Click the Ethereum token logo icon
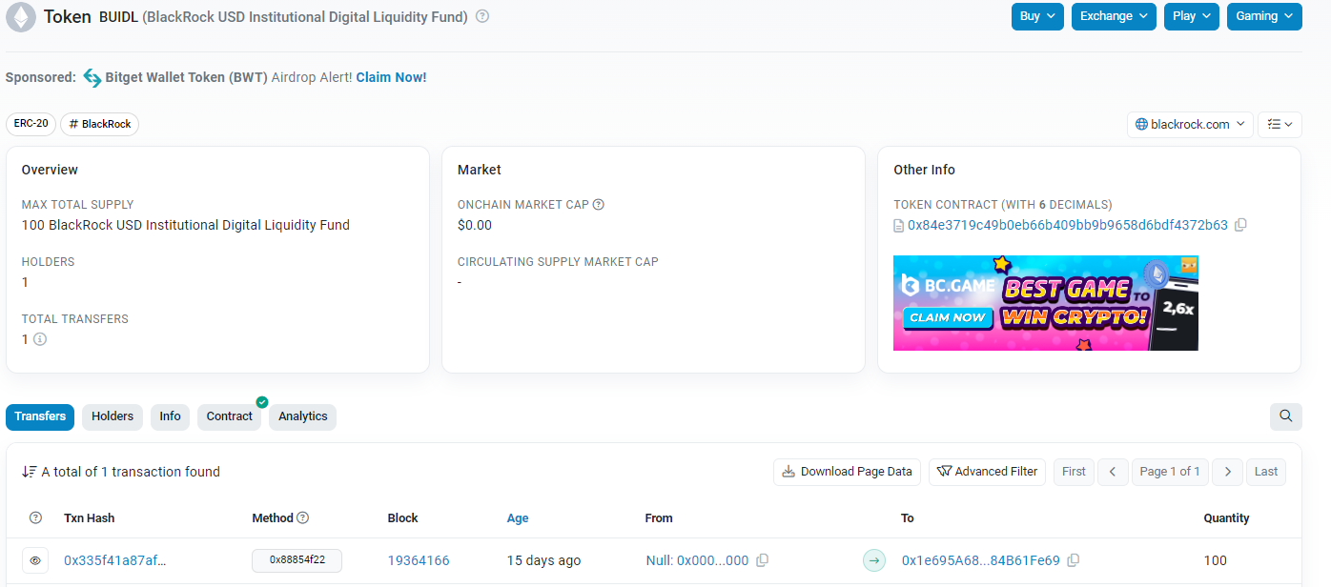This screenshot has height=588, width=1331. tap(21, 17)
